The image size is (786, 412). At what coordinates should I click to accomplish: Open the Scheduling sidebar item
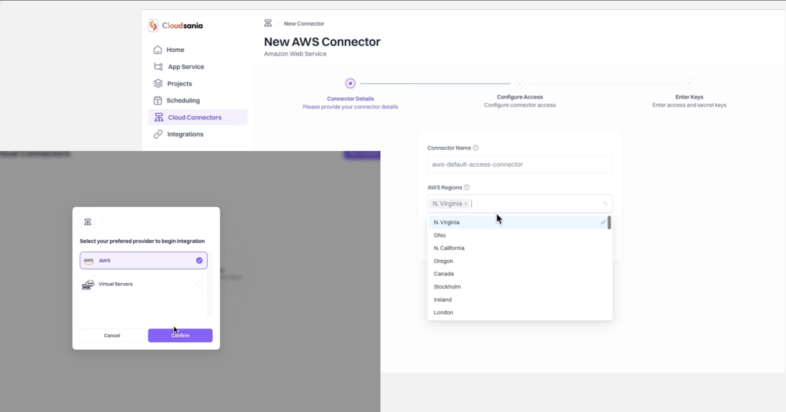pyautogui.click(x=183, y=100)
